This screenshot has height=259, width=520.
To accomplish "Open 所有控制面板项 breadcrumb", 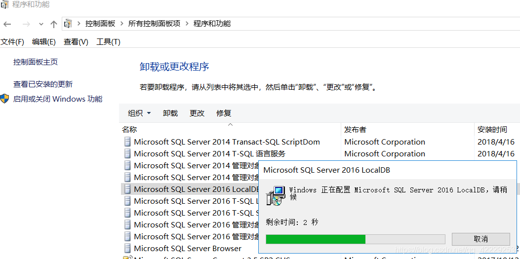I will click(x=154, y=24).
